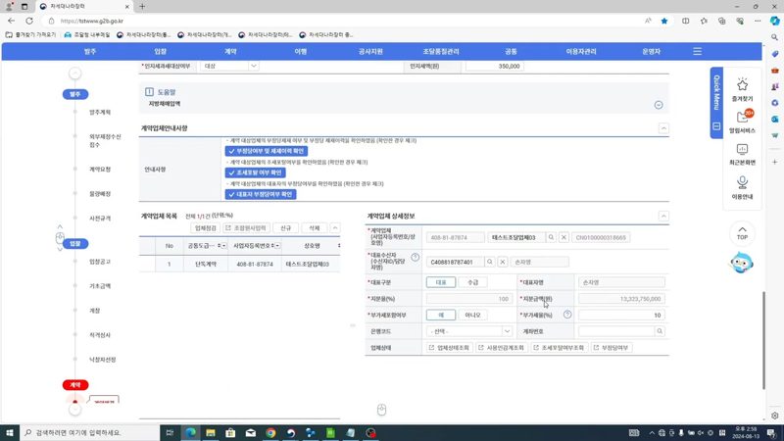Open 조세포탈여부조회 link button
This screenshot has height=441, width=784.
(x=559, y=348)
